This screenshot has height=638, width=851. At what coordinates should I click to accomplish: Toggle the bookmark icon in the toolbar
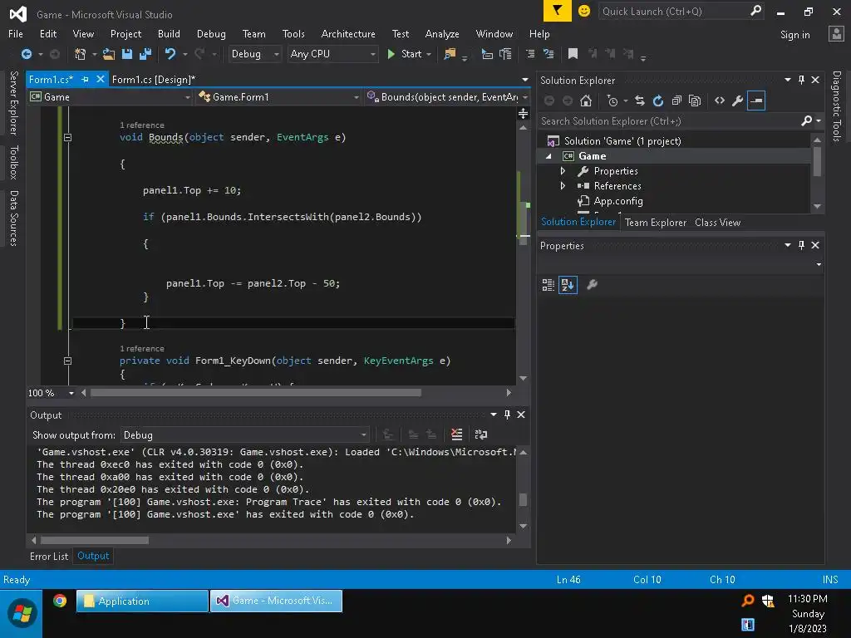pos(573,54)
